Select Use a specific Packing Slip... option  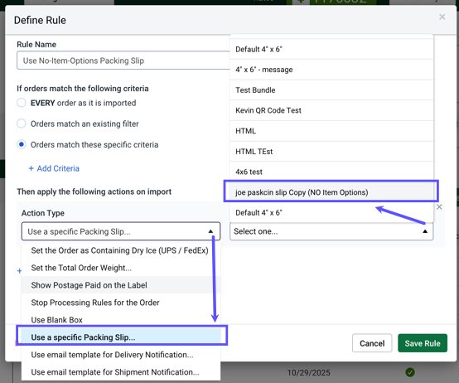tap(121, 337)
